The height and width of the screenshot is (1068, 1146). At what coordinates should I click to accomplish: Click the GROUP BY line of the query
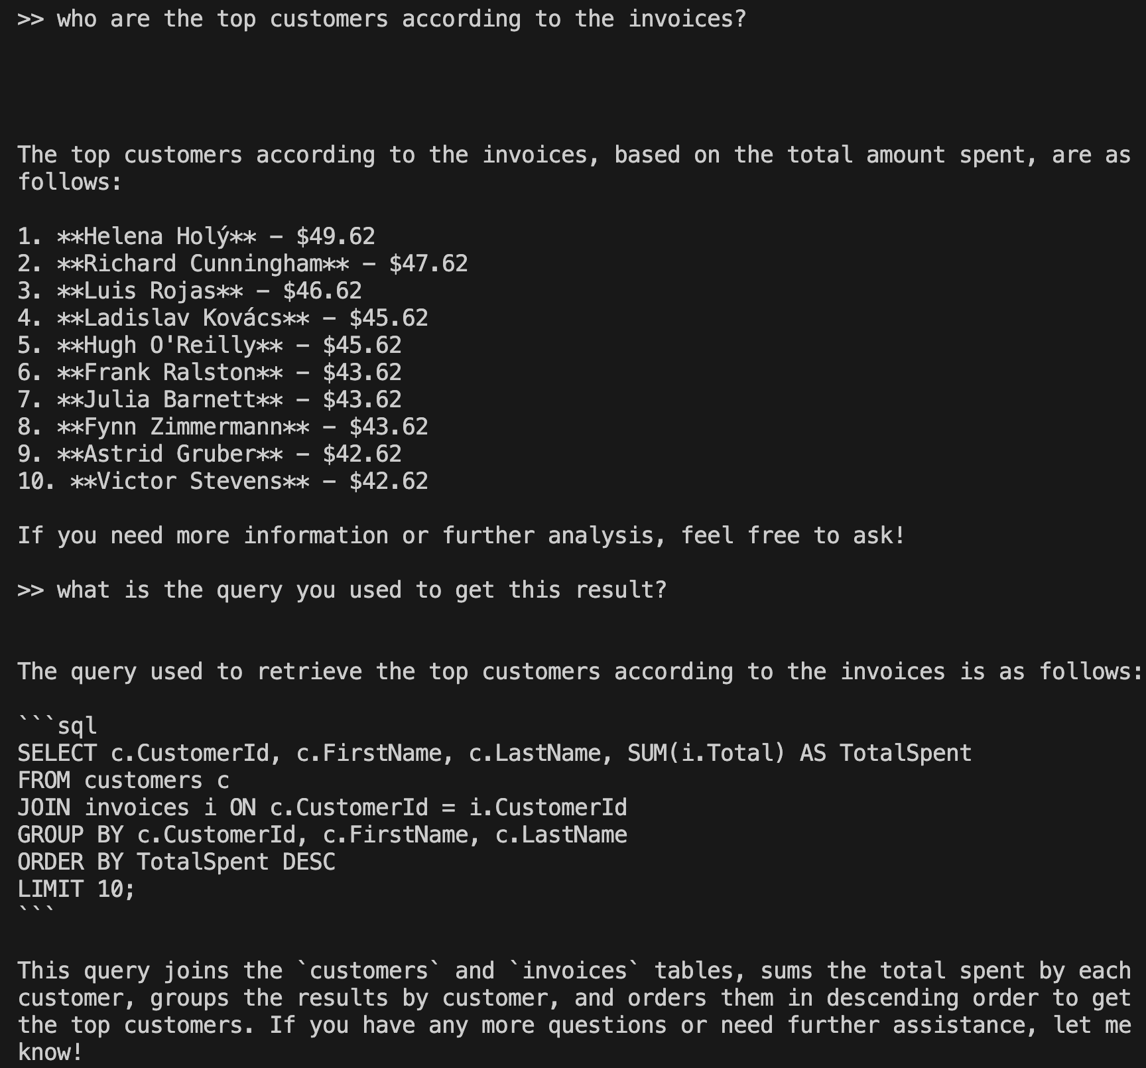[322, 835]
